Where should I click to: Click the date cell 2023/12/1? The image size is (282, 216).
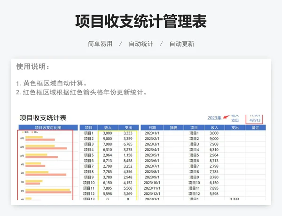pos(152,194)
